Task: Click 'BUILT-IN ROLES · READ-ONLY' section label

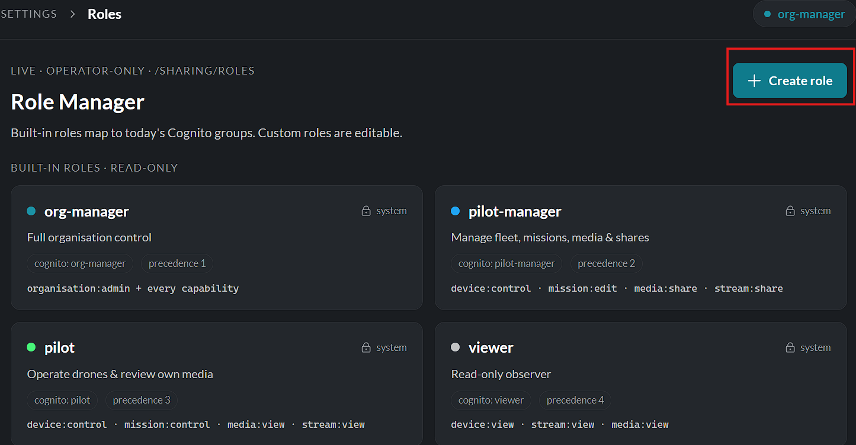Action: pos(94,168)
